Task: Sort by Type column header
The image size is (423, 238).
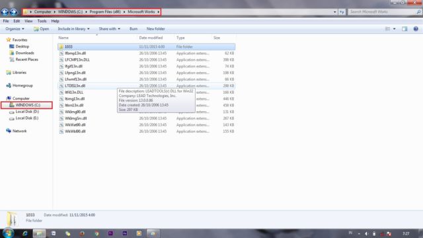Action: [180, 38]
